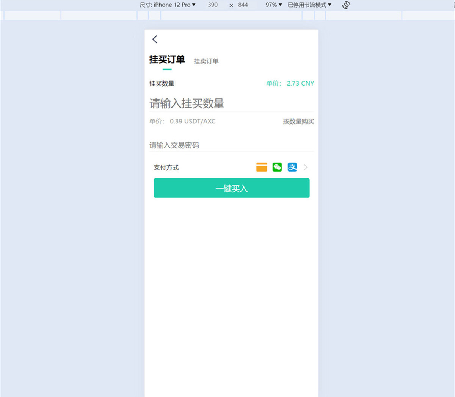Image resolution: width=455 pixels, height=397 pixels.
Task: Select the bank card payment icon
Action: tap(261, 167)
